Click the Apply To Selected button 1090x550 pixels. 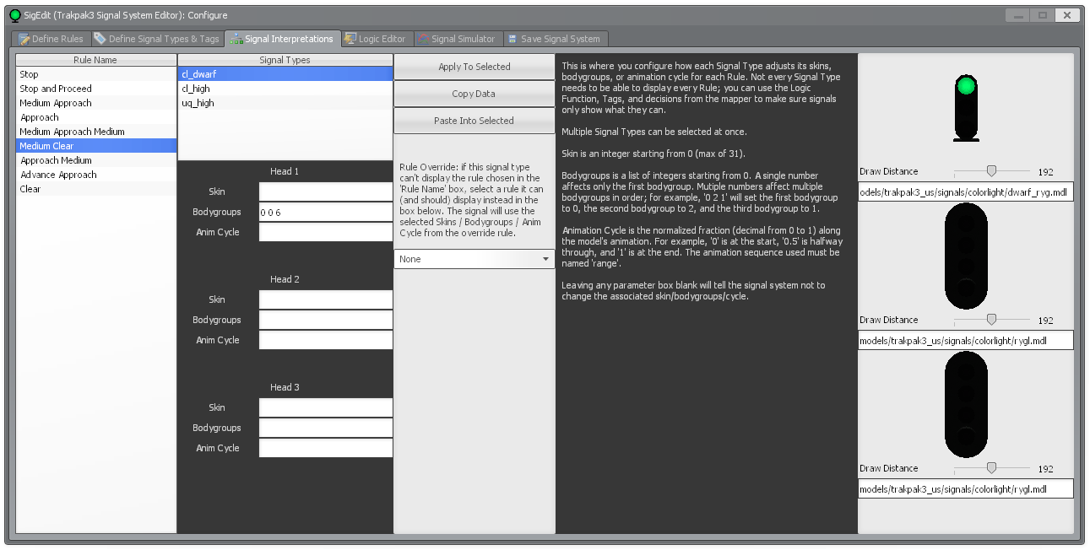(x=475, y=67)
